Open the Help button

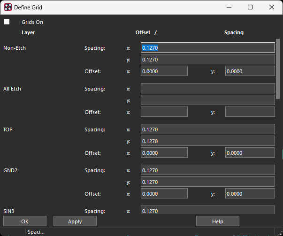(217, 221)
